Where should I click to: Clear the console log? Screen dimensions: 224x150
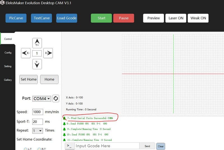point(161,146)
